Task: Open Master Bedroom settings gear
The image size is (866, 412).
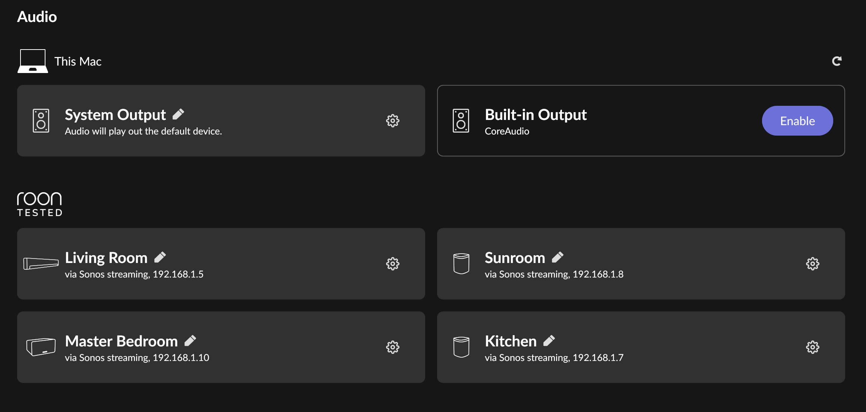Action: click(x=392, y=347)
